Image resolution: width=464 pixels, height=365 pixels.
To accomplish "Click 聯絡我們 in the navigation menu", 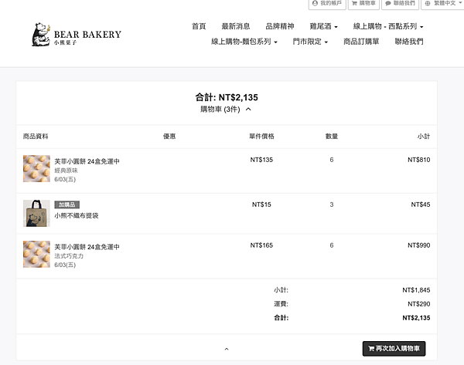I will tap(409, 42).
